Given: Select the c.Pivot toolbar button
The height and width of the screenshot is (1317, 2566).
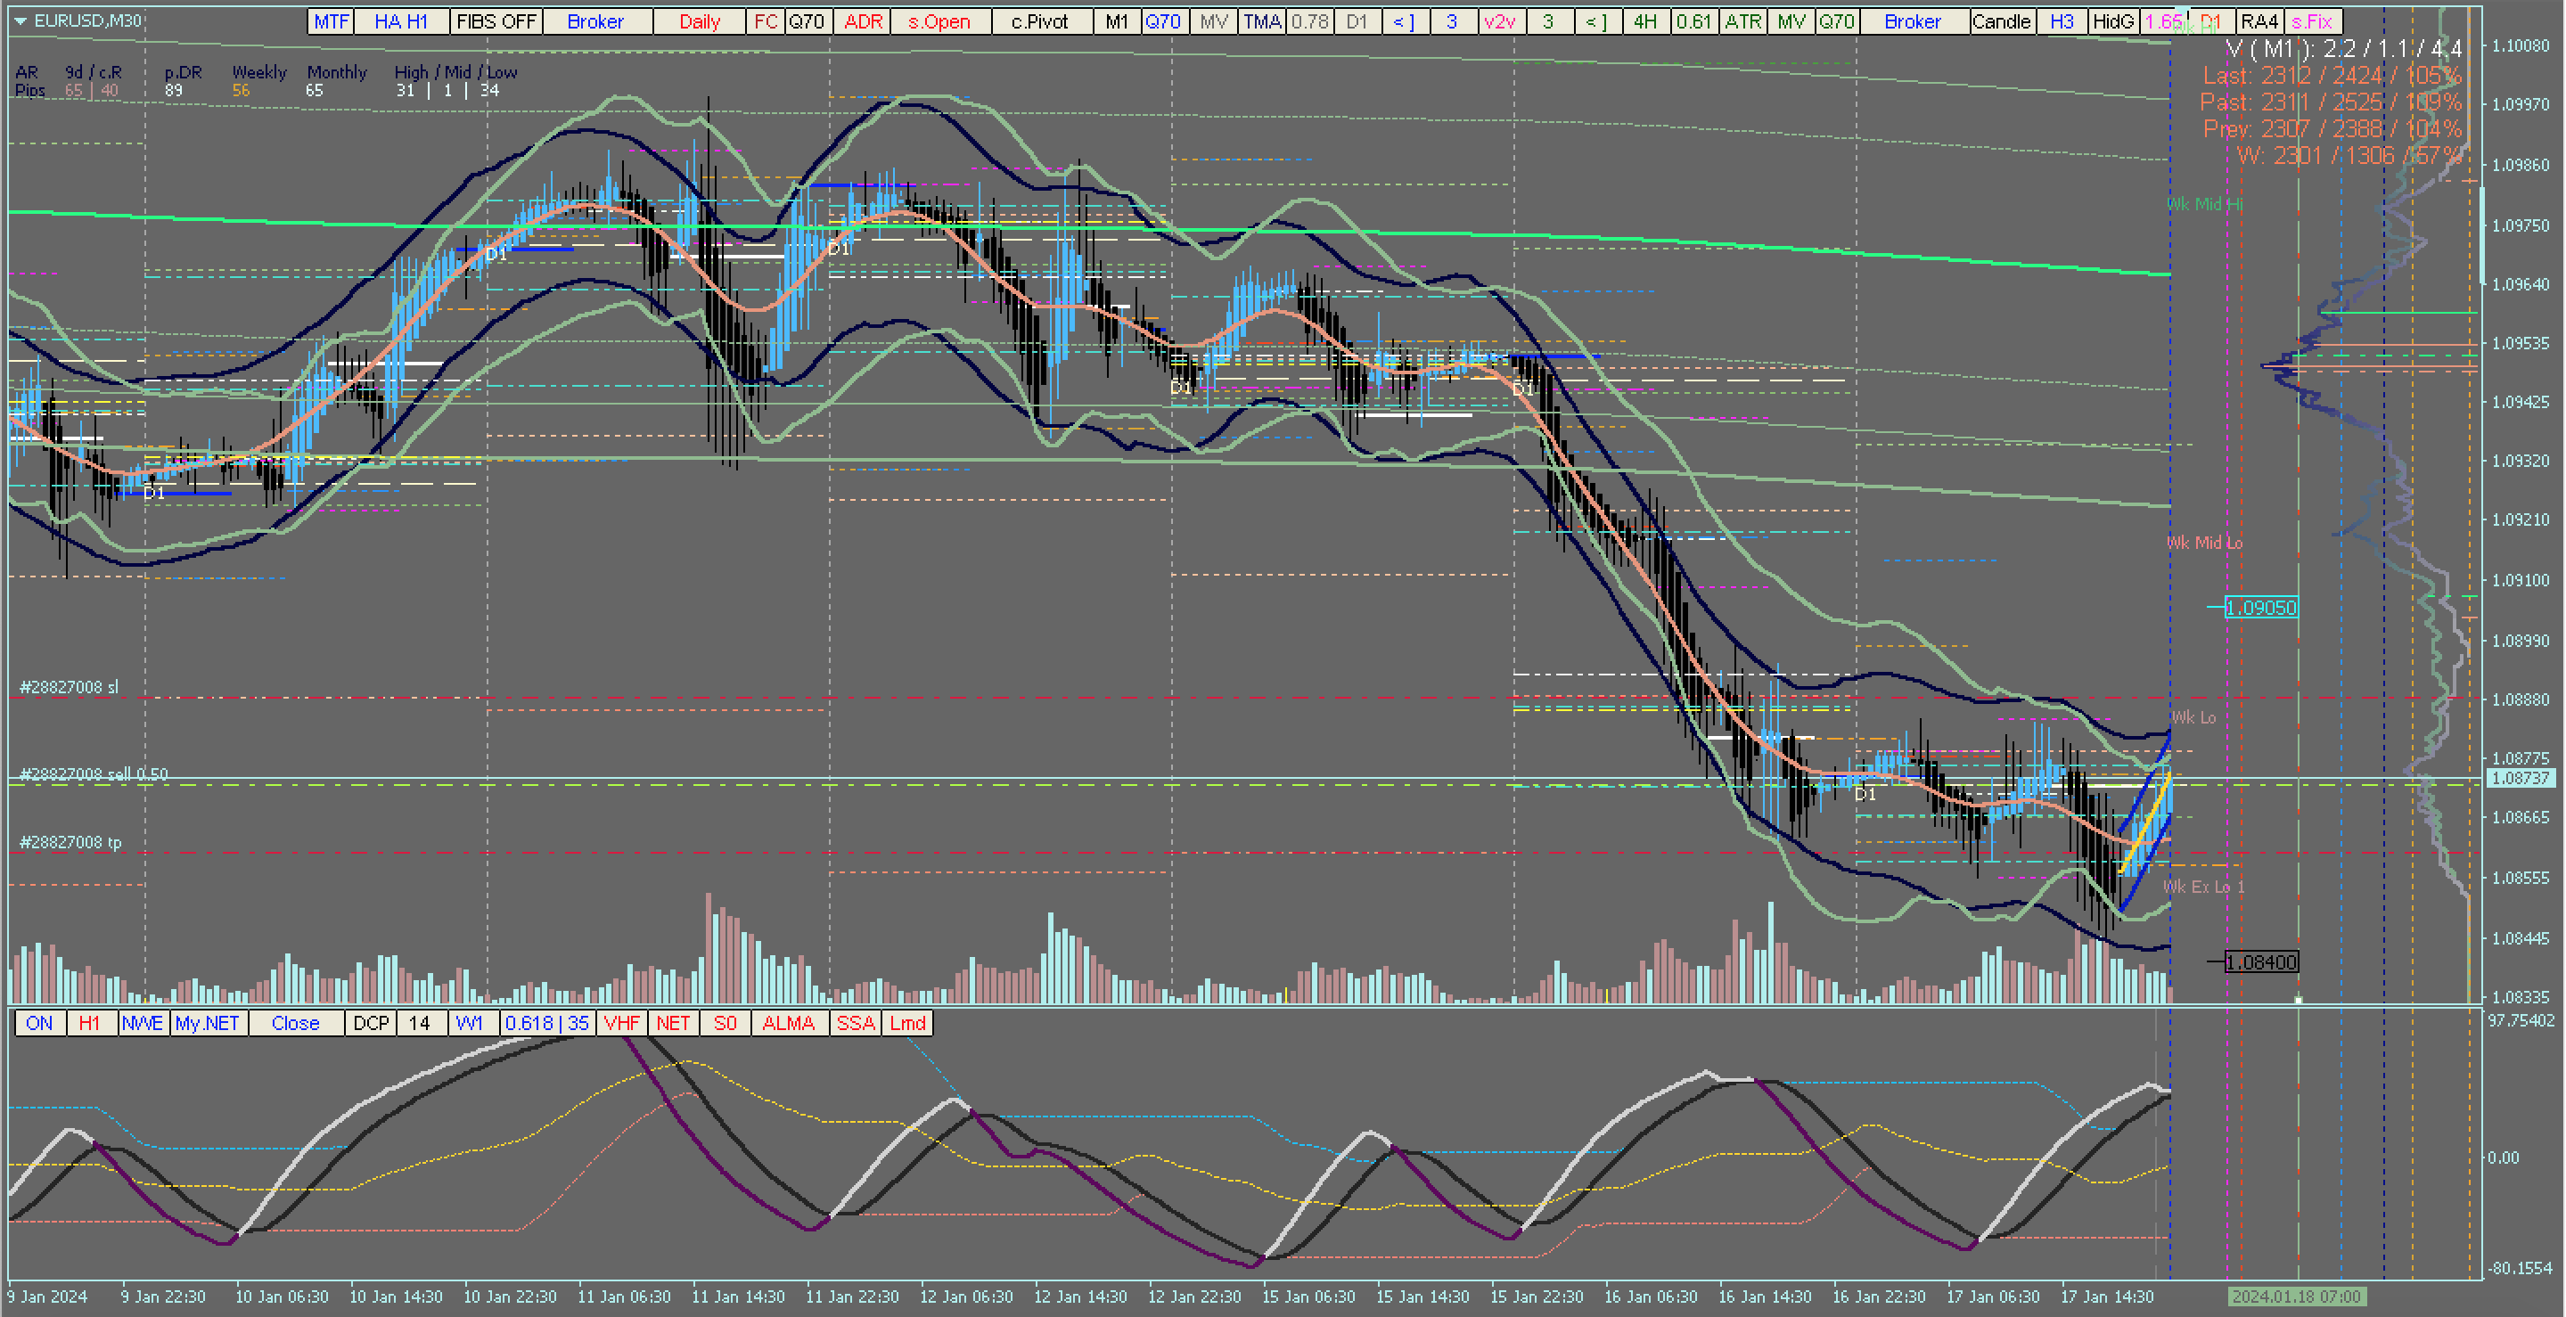Looking at the screenshot, I should click(x=1039, y=22).
